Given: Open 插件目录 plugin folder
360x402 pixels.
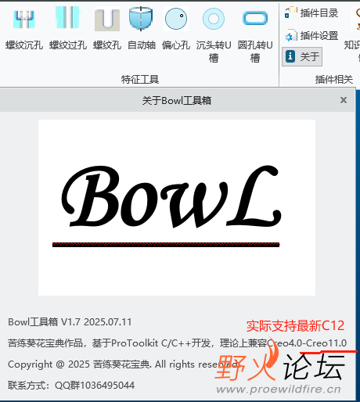Looking at the screenshot, I should tap(311, 13).
